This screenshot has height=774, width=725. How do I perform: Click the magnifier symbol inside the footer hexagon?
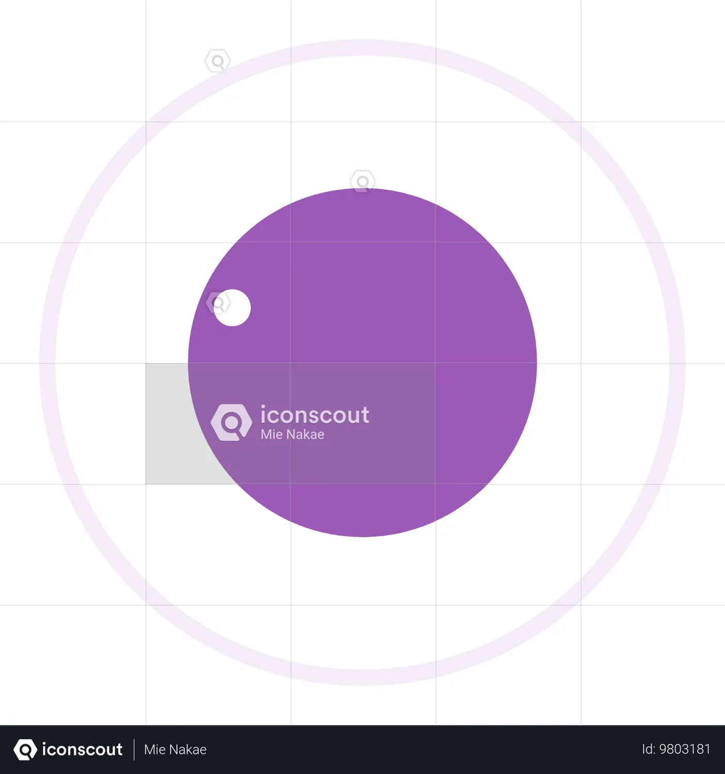(x=25, y=750)
